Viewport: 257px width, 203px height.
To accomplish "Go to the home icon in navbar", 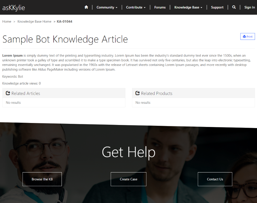I will click(86, 7).
